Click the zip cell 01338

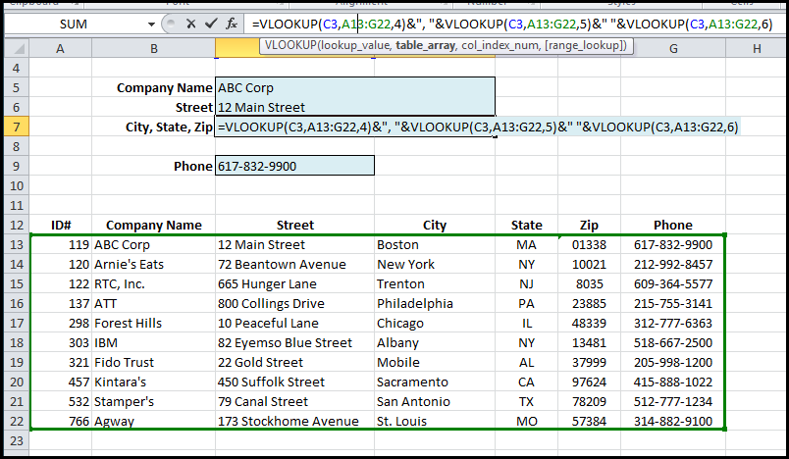coord(589,245)
